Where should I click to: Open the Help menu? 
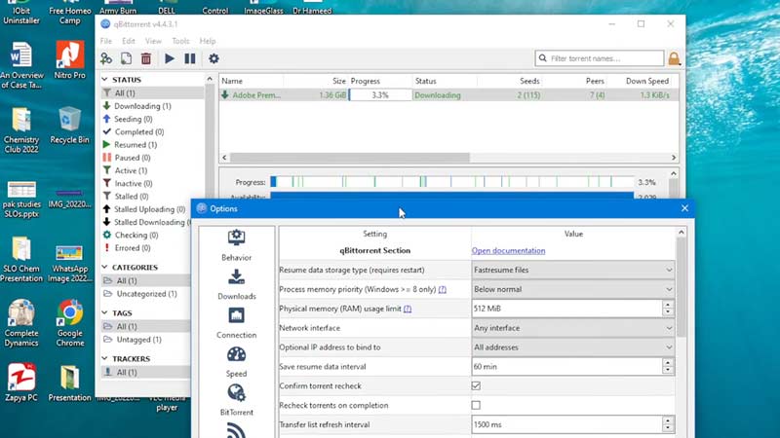[208, 41]
